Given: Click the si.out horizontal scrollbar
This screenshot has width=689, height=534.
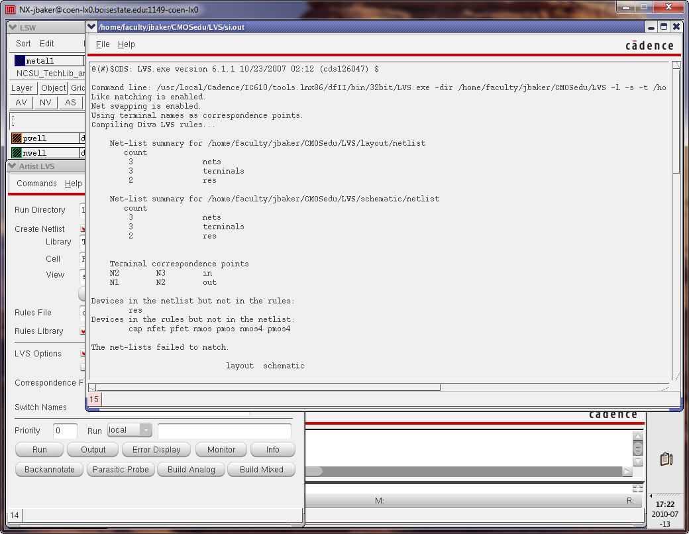Looking at the screenshot, I should (x=265, y=387).
